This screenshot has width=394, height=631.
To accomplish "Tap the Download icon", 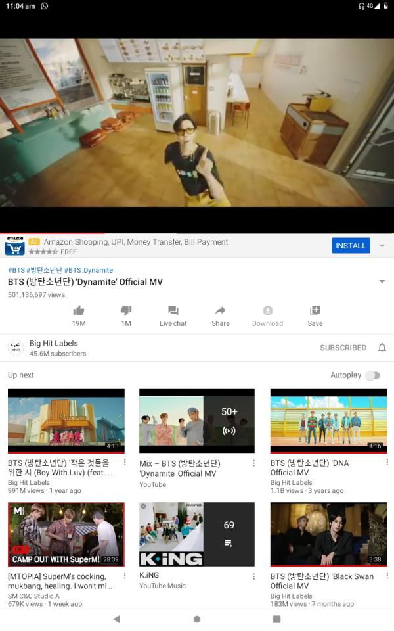I will pos(268,310).
